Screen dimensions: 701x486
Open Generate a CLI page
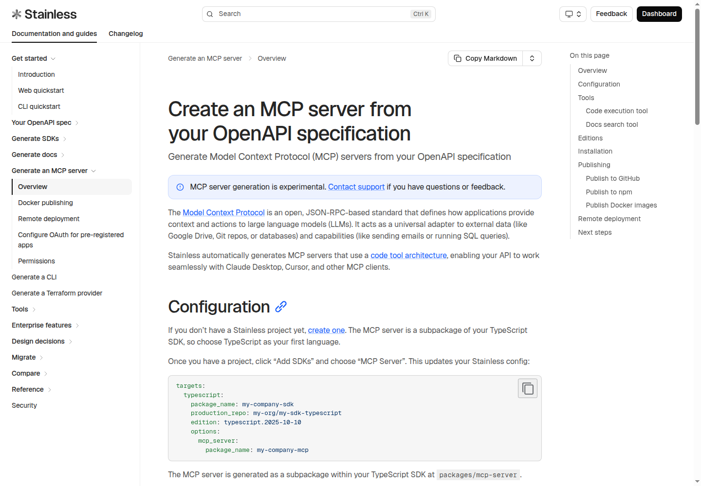[x=34, y=277]
